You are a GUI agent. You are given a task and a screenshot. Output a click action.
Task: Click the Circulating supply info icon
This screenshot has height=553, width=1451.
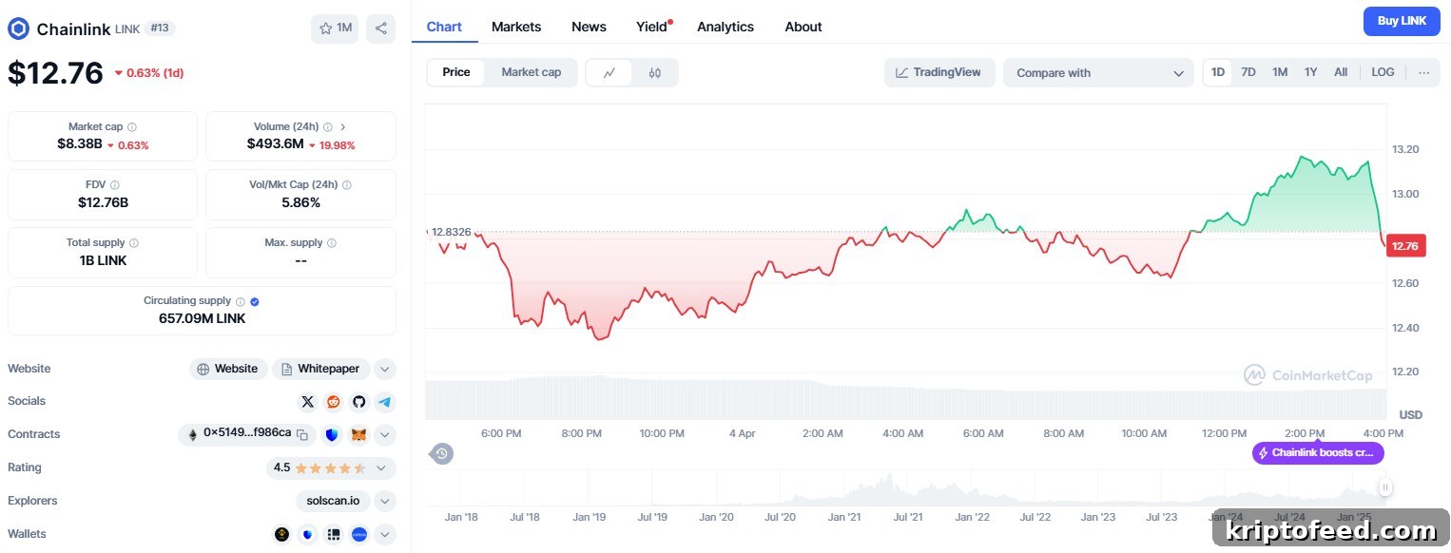point(241,301)
